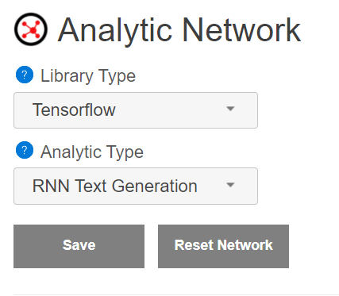Click the blue question mark beside Analytic Type

25,150
